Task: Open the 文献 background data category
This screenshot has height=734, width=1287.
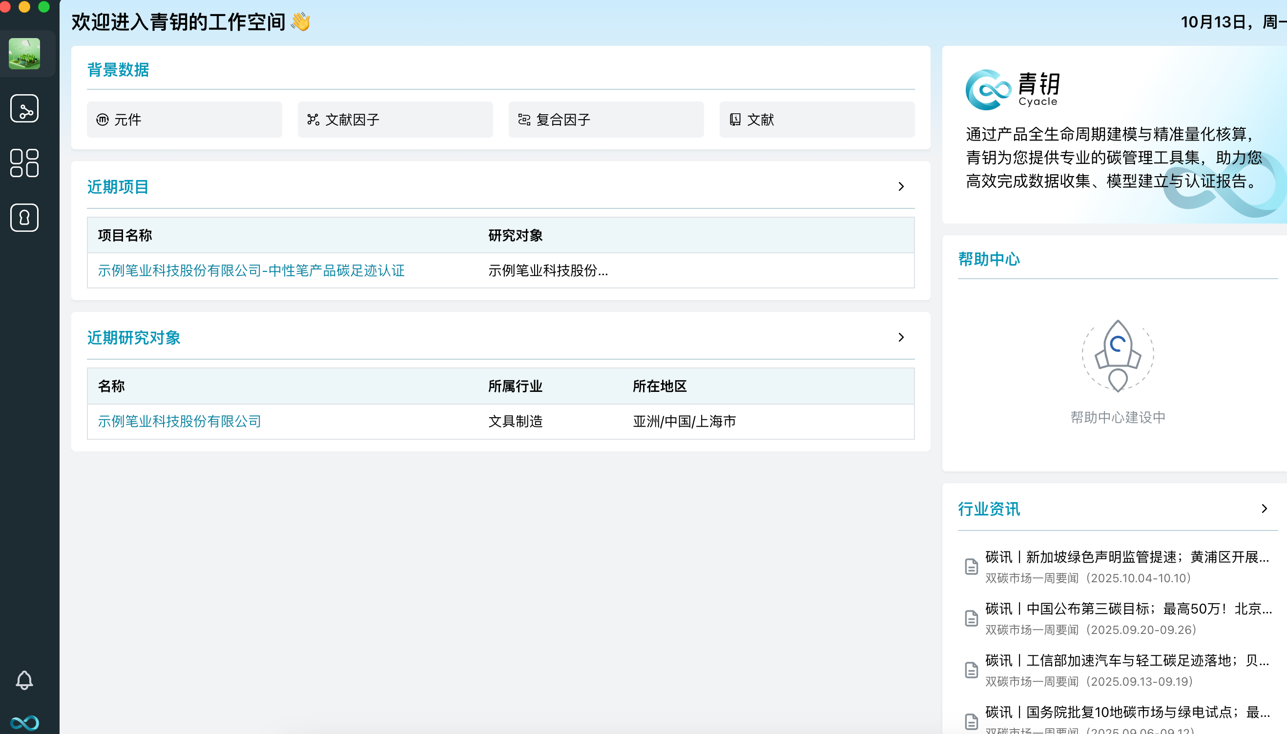Action: (816, 119)
